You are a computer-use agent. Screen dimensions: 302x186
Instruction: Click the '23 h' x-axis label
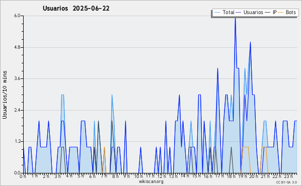[x=289, y=176]
